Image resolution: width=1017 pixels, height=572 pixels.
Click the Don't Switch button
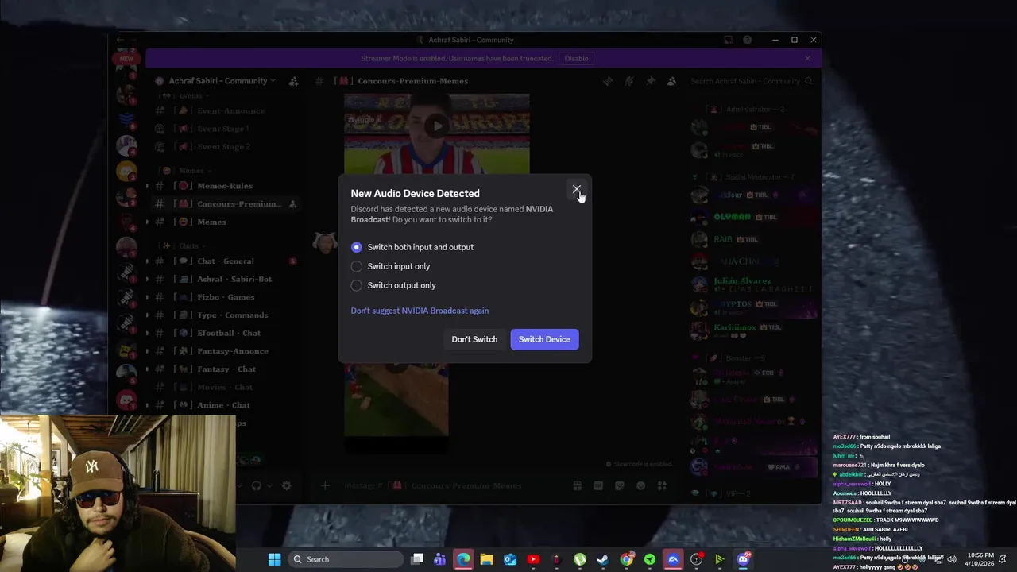pyautogui.click(x=474, y=339)
